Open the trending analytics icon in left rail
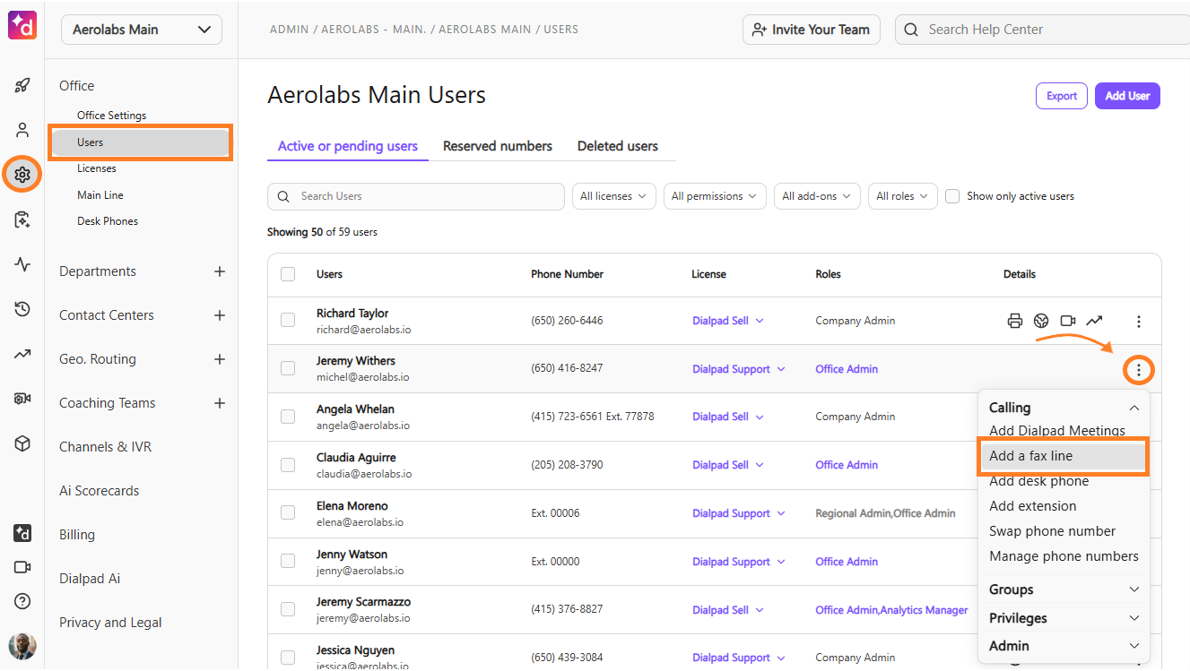1190x671 pixels. click(x=22, y=354)
